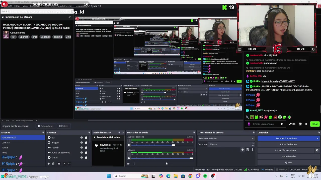Enable Modo Estudio

[x=288, y=156]
